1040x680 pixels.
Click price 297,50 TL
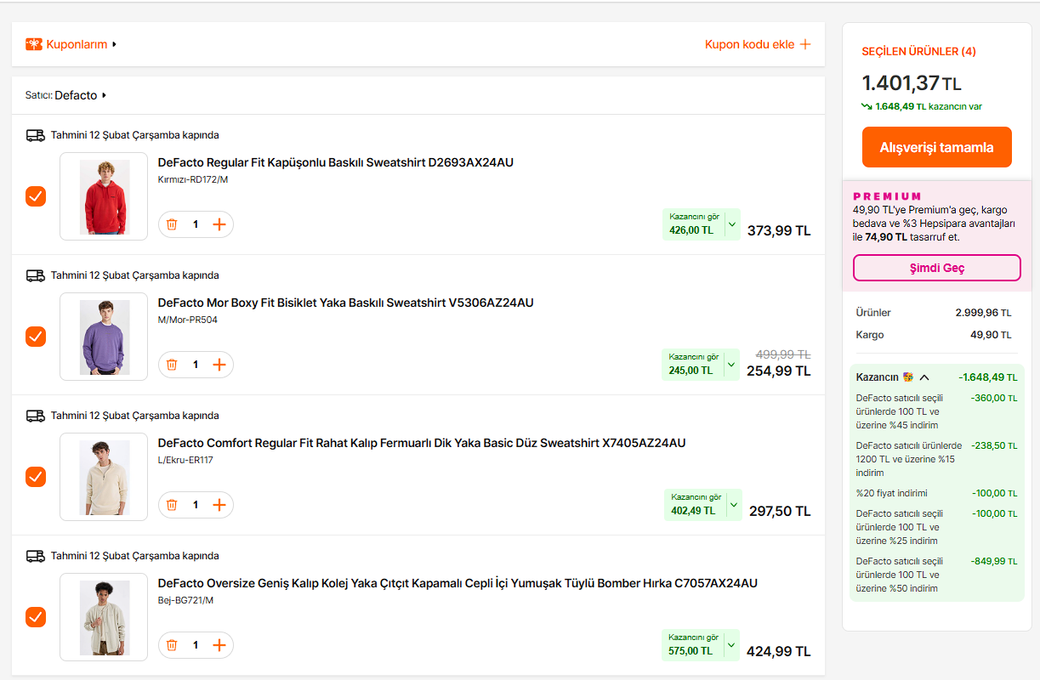click(780, 511)
